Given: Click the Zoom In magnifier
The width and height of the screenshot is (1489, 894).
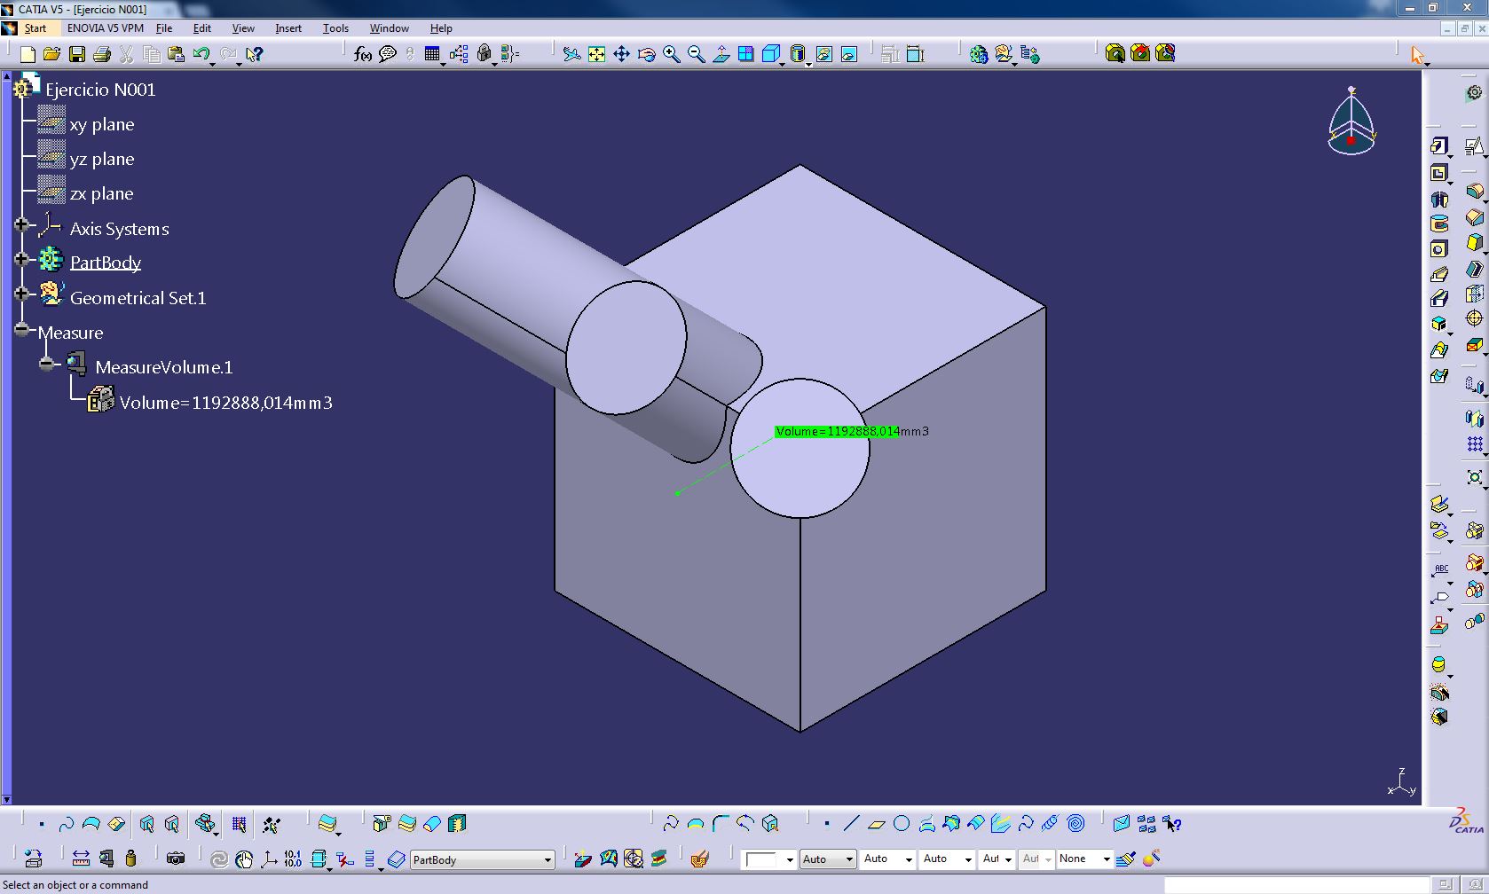Looking at the screenshot, I should point(672,55).
